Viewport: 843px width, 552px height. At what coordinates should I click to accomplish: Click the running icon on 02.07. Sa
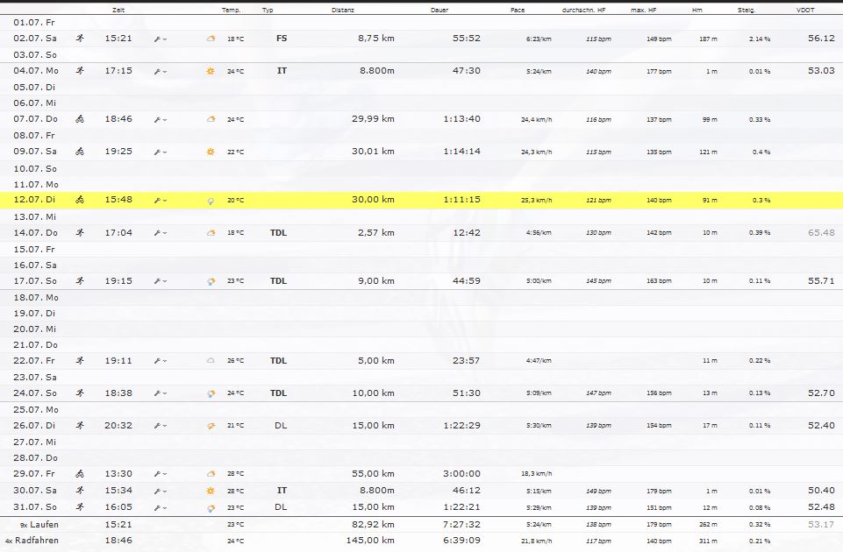coord(80,39)
